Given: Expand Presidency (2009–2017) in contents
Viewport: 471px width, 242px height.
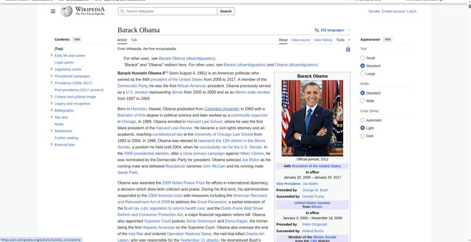Looking at the screenshot, I should 52,83.
